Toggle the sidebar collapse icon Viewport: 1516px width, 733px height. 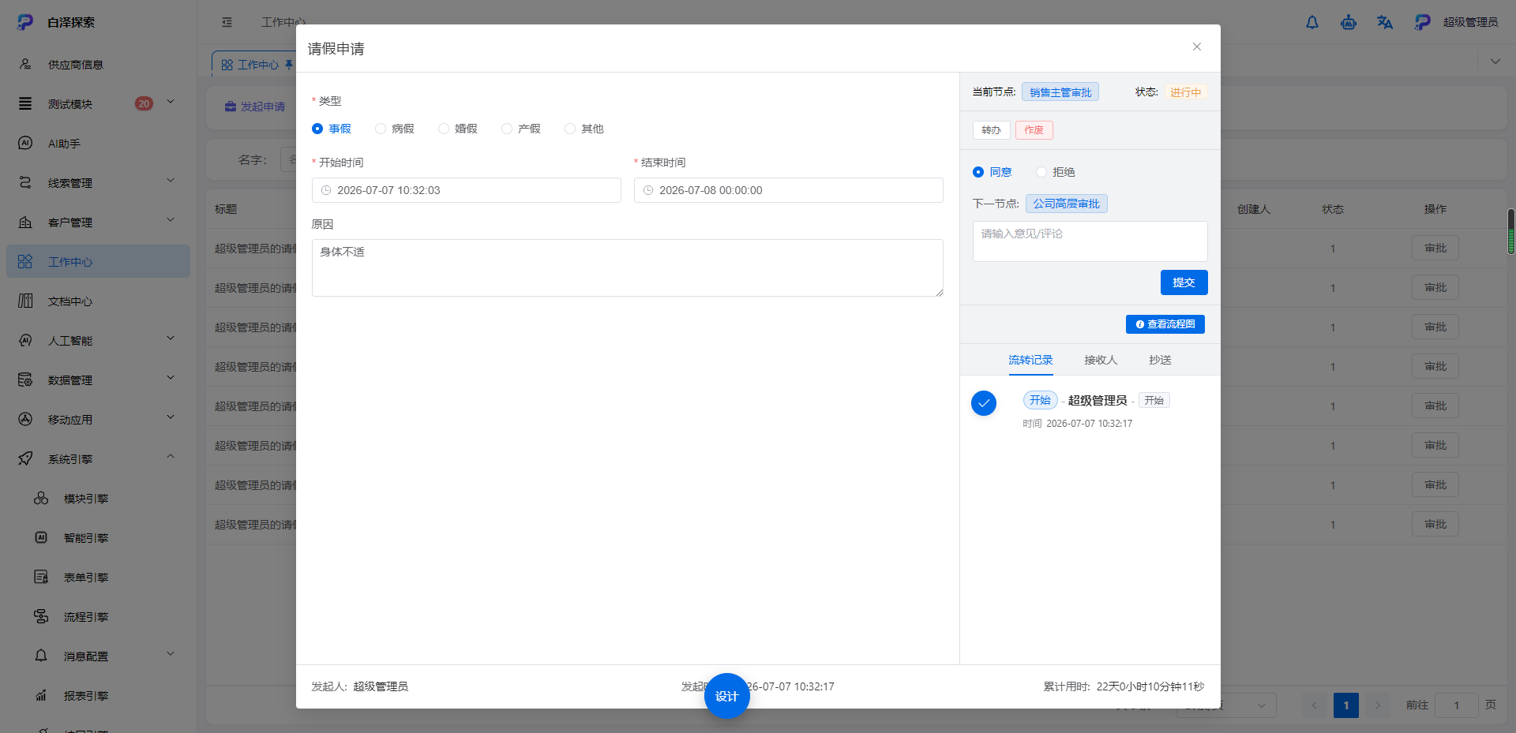pos(227,22)
